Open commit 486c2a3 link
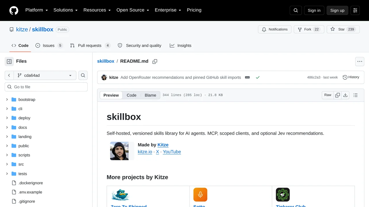 coord(314,77)
